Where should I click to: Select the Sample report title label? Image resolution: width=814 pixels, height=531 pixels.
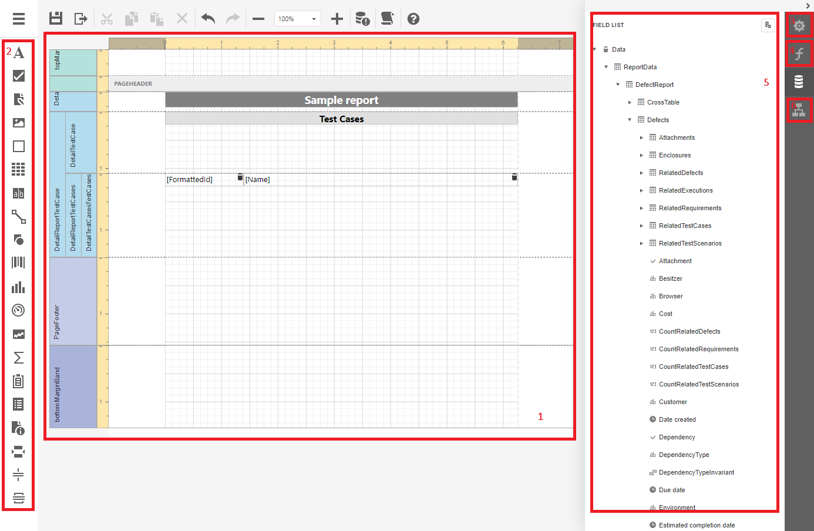pos(341,100)
